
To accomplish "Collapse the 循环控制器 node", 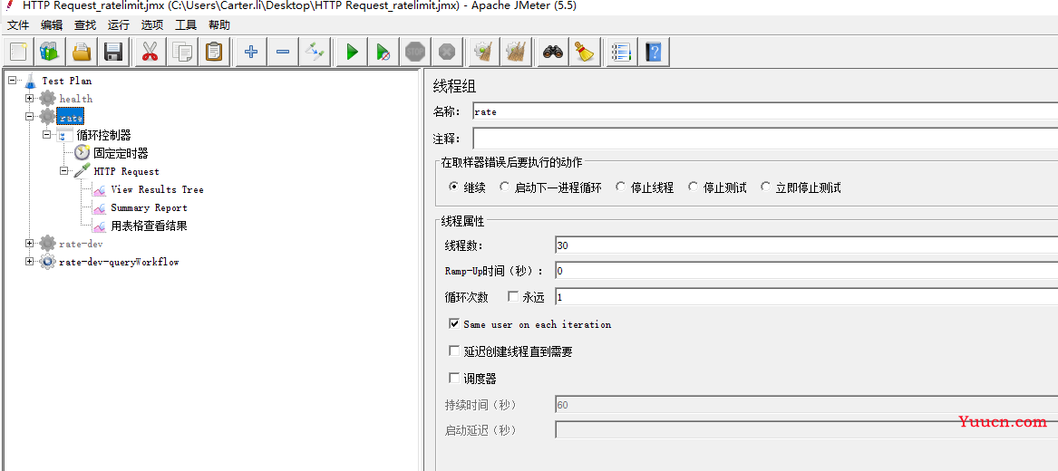I will (46, 135).
